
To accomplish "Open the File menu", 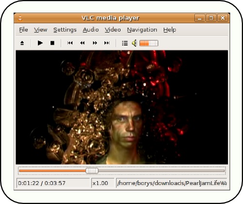I will click(23, 30).
